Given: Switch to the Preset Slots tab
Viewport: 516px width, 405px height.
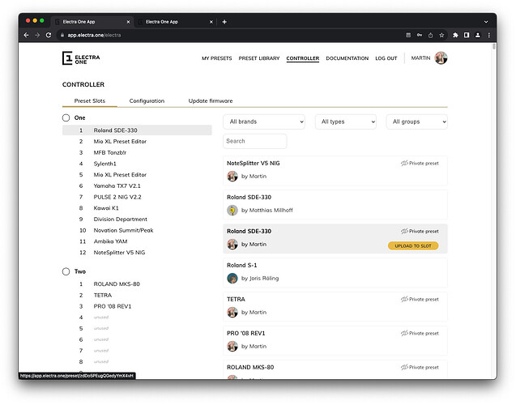Looking at the screenshot, I should tap(89, 100).
